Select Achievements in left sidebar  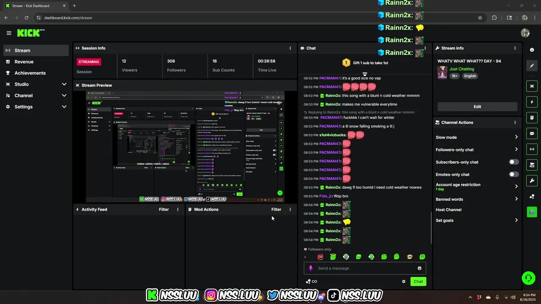(x=36, y=73)
